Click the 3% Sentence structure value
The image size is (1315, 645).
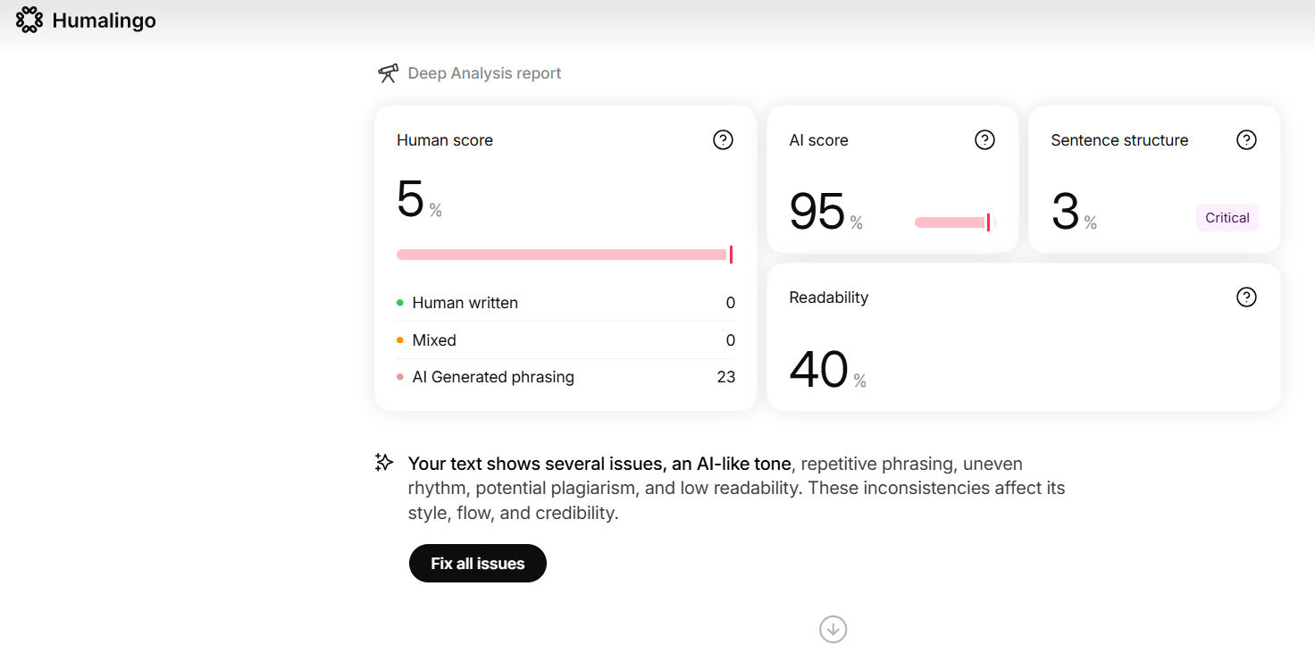1074,213
